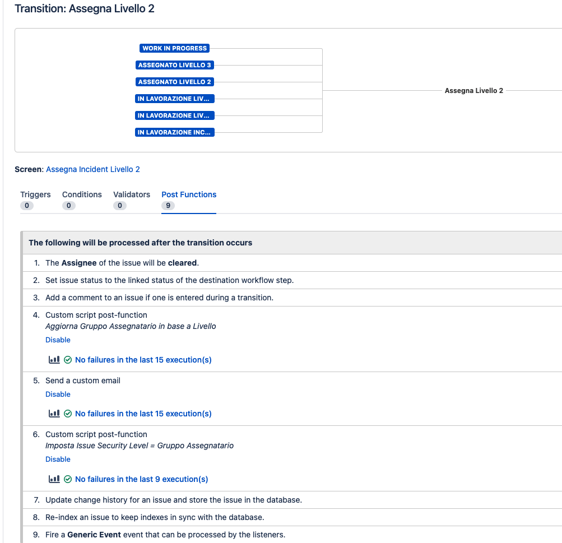Open the Conditions tab
The width and height of the screenshot is (562, 543).
tap(82, 194)
